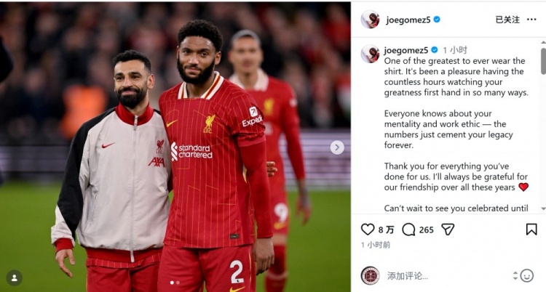The height and width of the screenshot is (292, 546).
Task: Toggle the 已关注 following button
Action: (x=507, y=20)
